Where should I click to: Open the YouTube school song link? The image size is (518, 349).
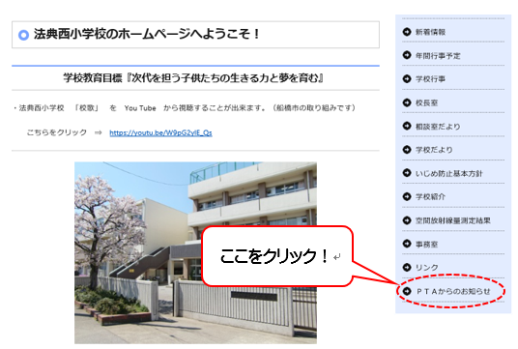pos(160,132)
